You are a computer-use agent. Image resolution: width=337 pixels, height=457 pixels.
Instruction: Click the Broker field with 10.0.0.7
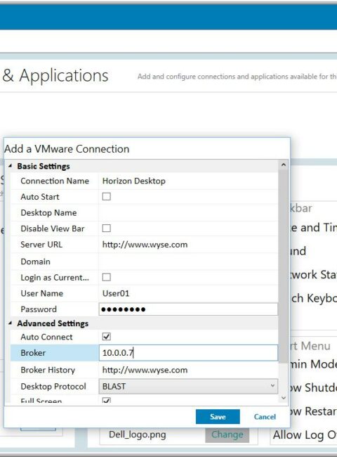[188, 353]
